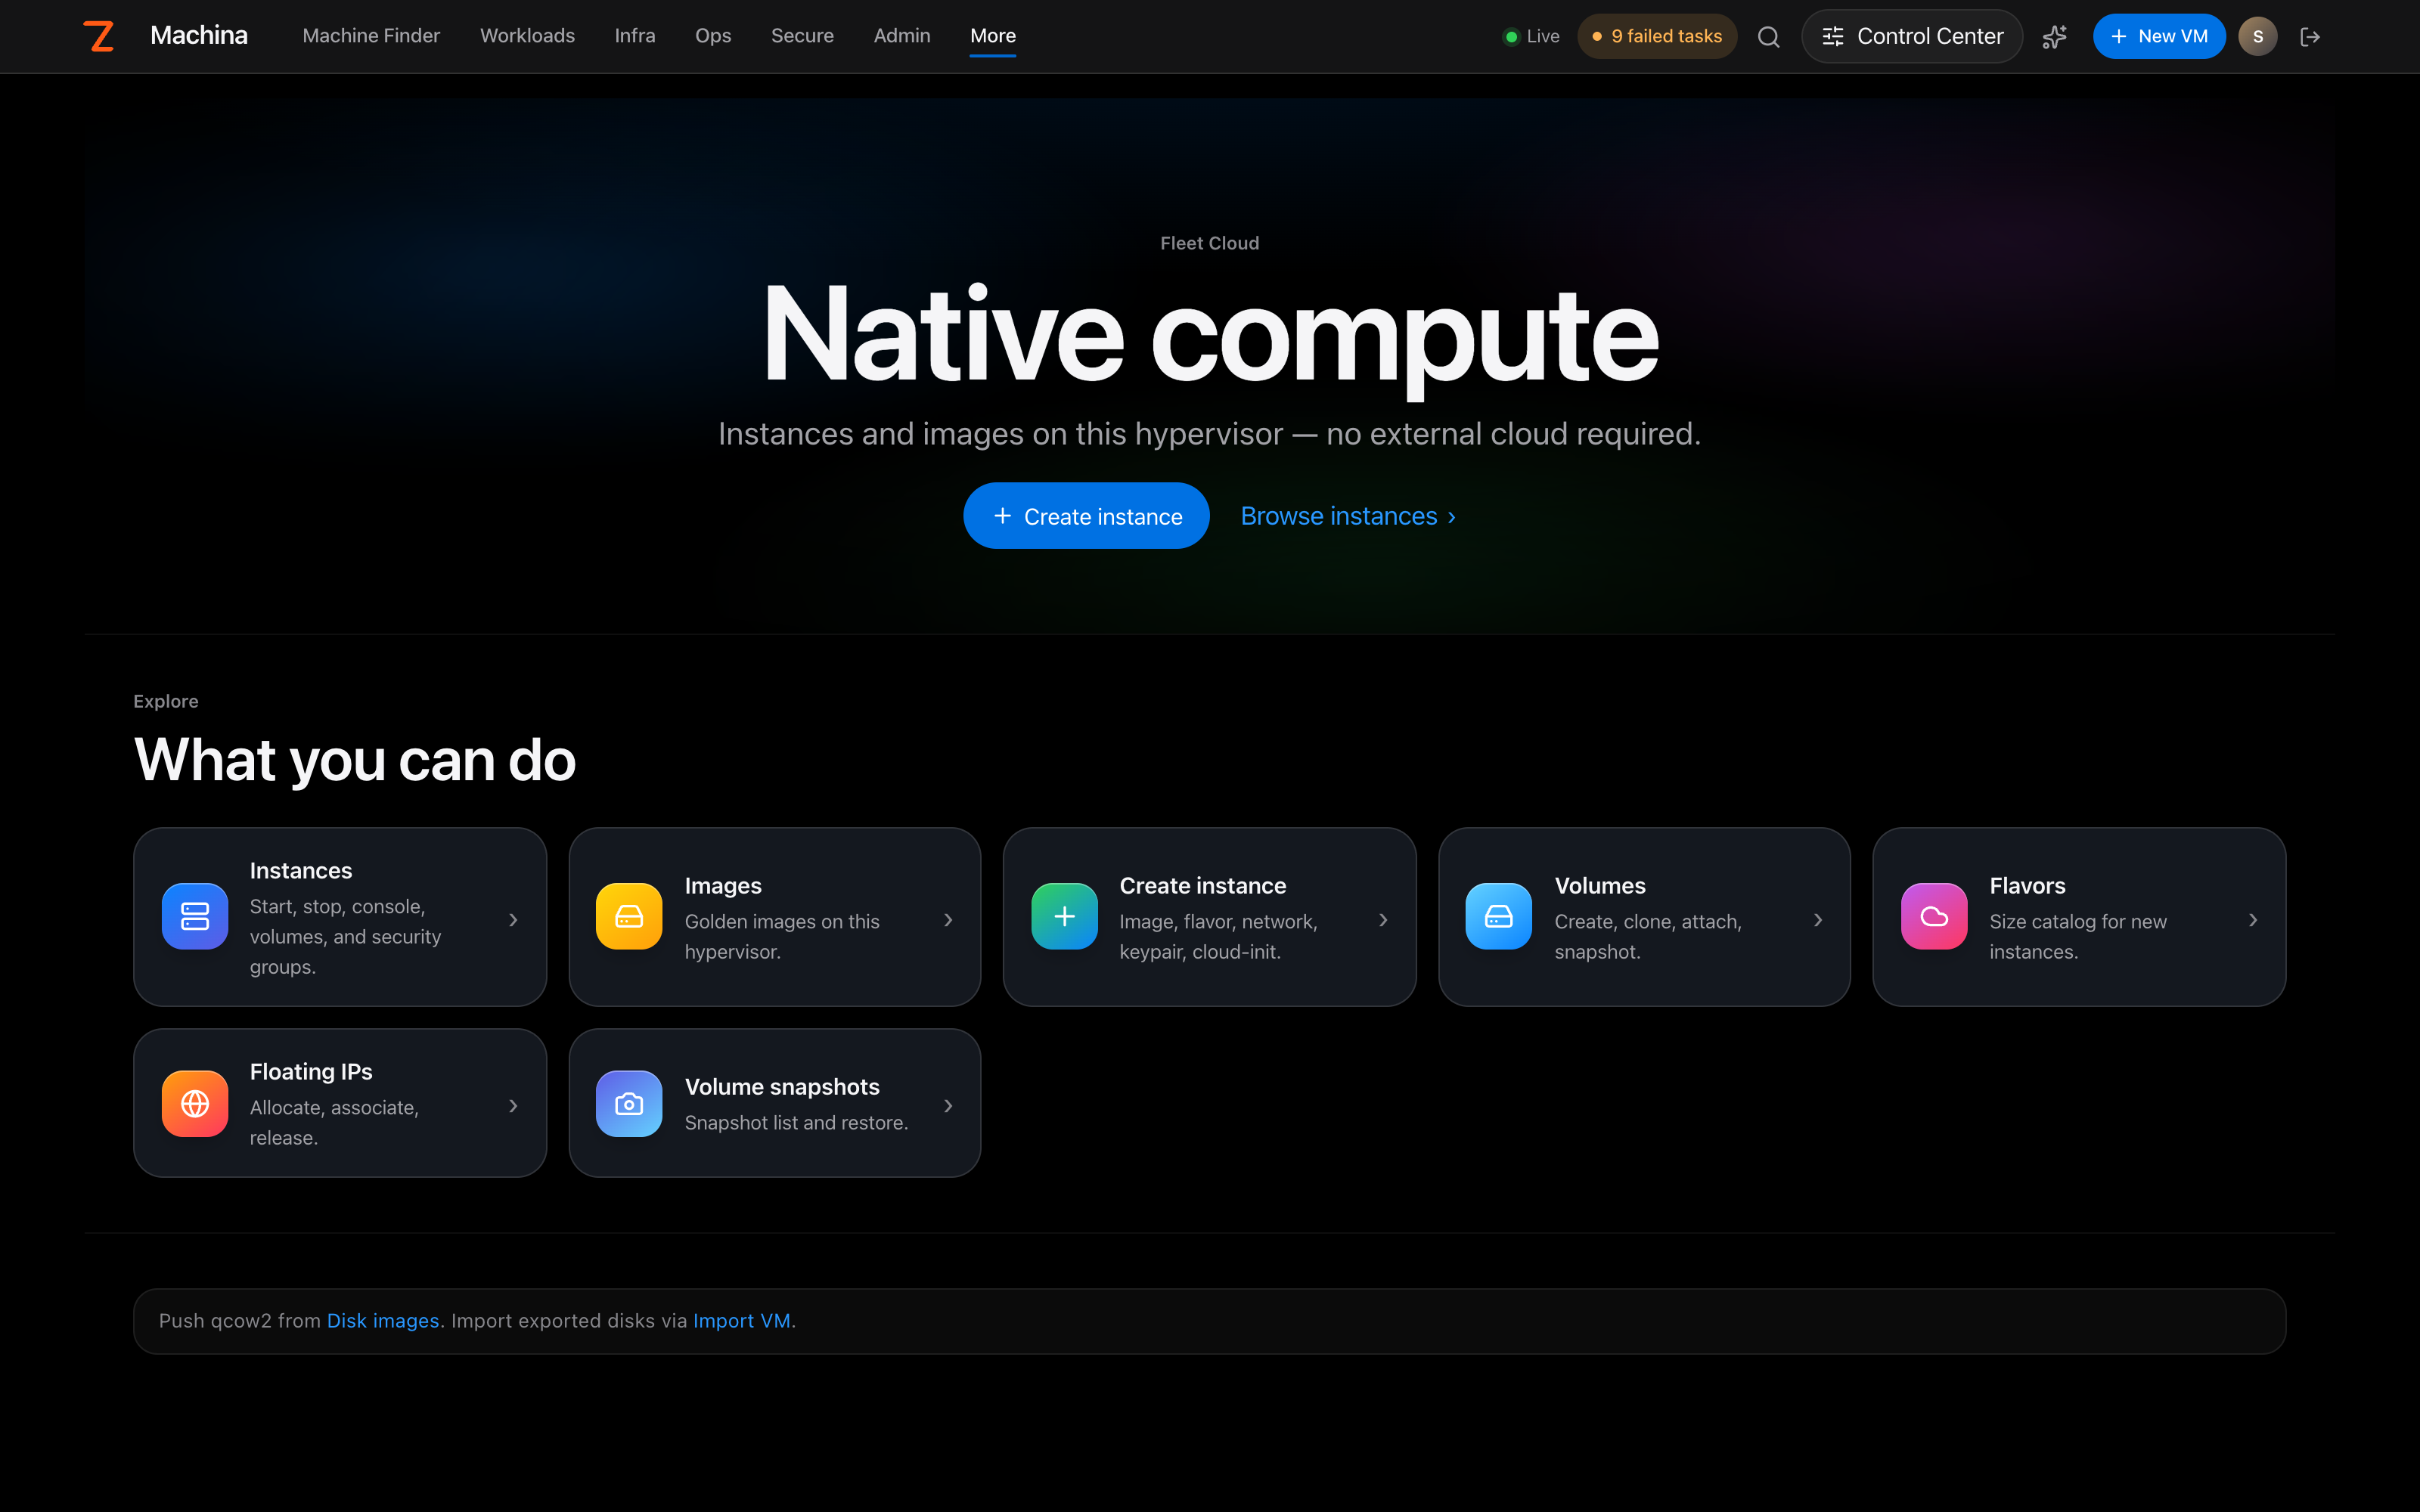Click the sparkle AI assistant icon

coord(2054,37)
